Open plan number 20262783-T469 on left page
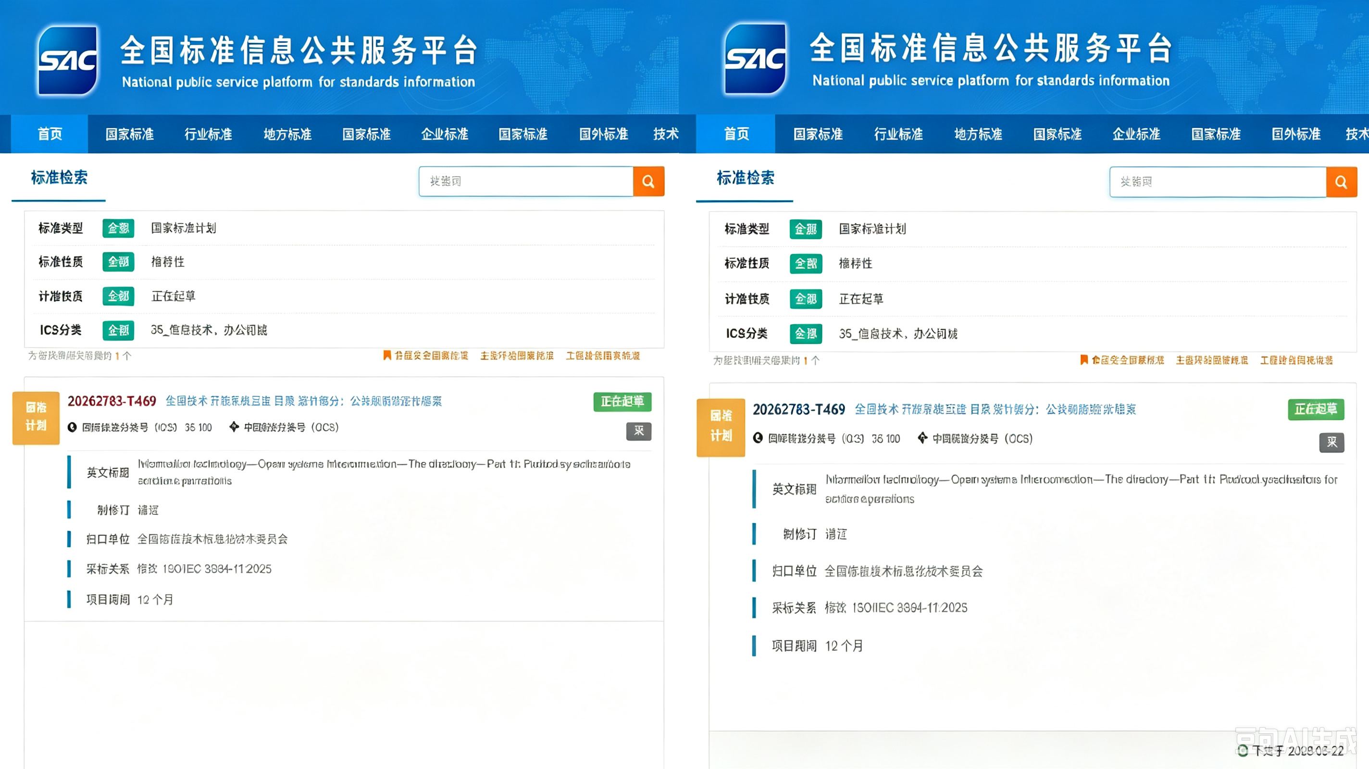Viewport: 1369px width, 769px height. tap(112, 401)
